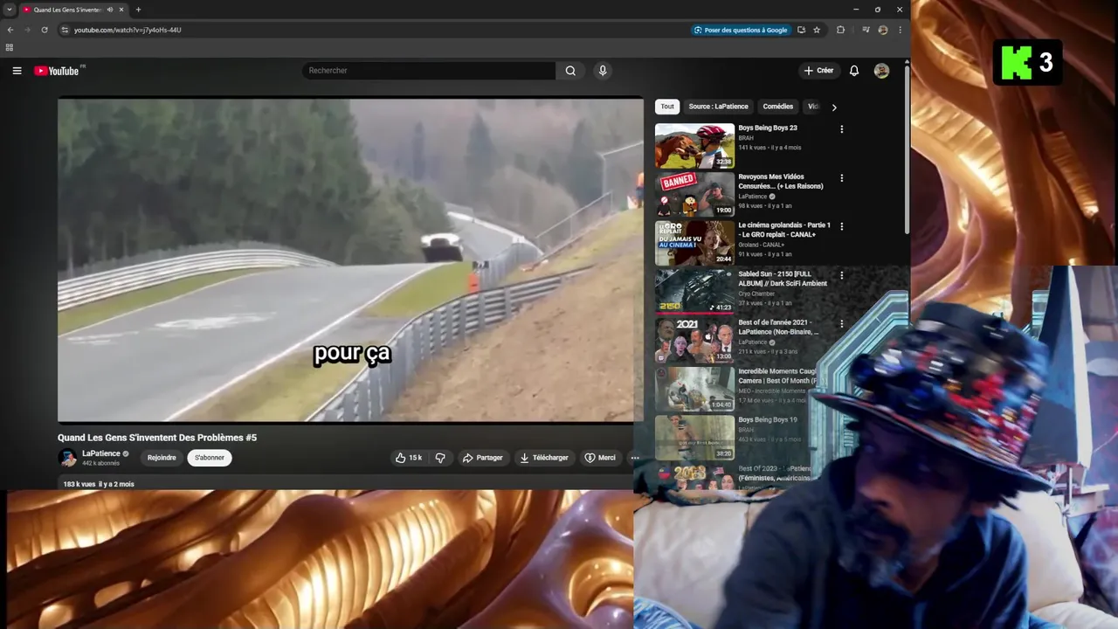Click Poser des questions à Google

741,30
